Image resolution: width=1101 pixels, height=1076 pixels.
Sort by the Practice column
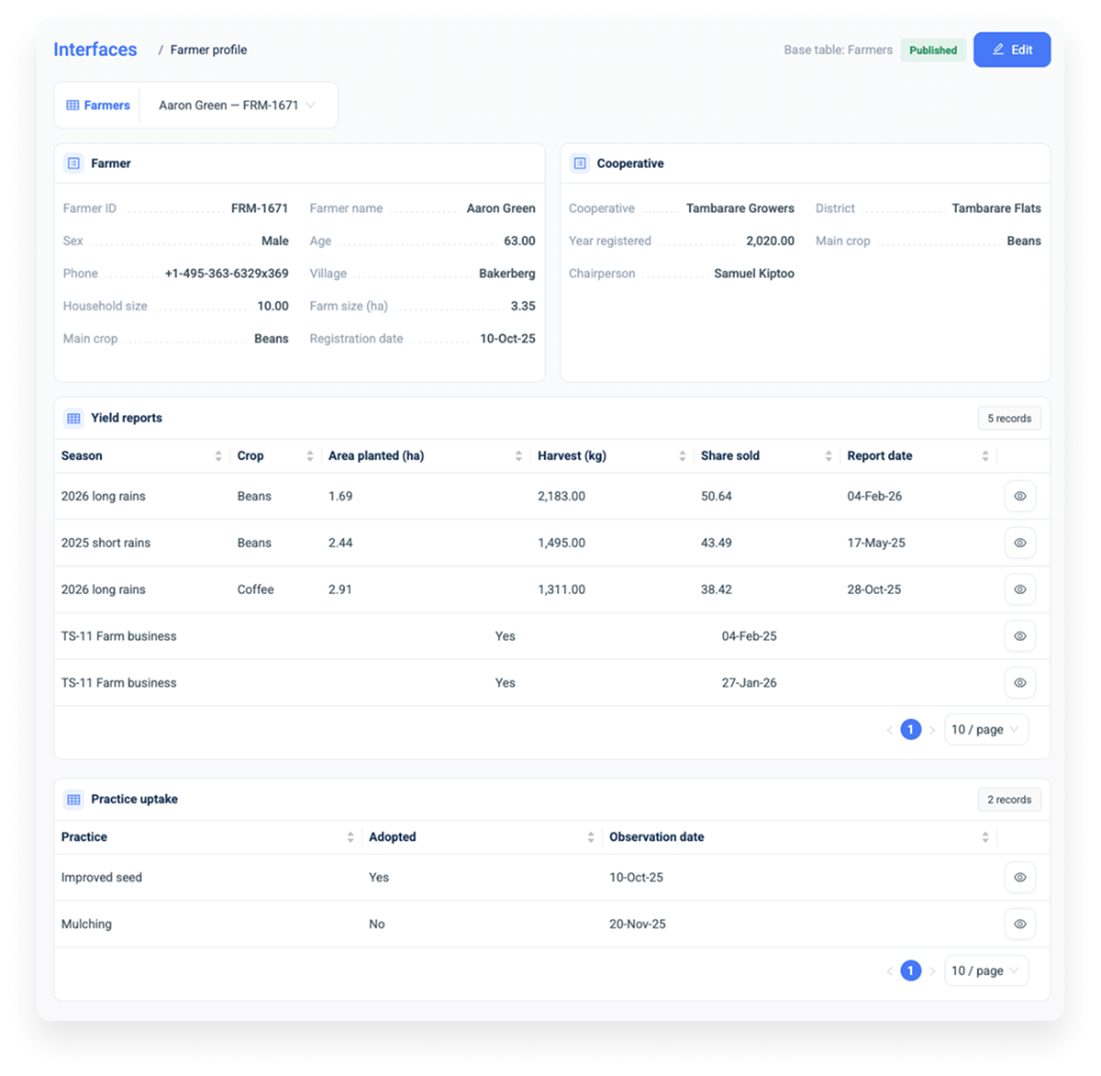[350, 837]
